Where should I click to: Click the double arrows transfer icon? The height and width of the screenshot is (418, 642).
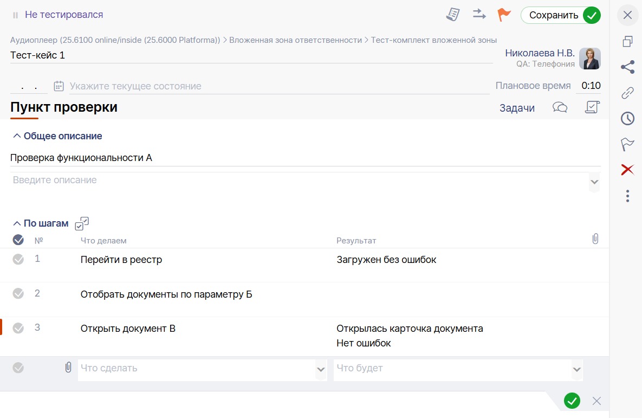tap(479, 15)
